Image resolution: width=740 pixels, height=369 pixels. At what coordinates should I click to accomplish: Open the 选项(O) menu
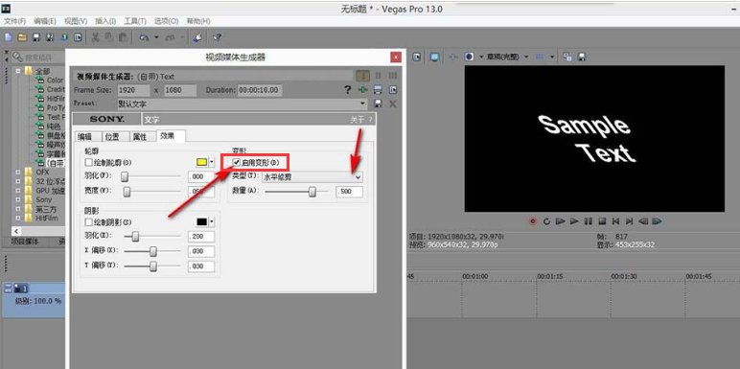[167, 21]
